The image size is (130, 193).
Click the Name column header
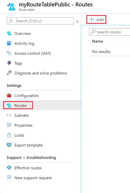tap(98, 41)
